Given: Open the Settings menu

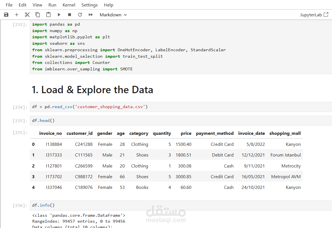Looking at the screenshot, I should [90, 5].
